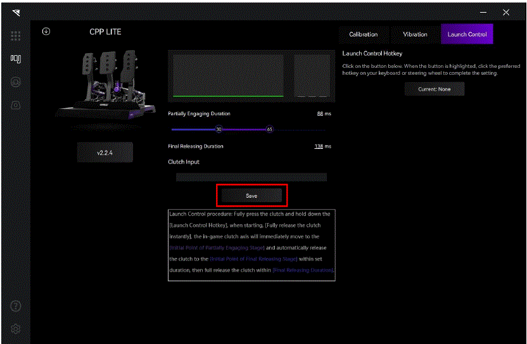Click the slider handle labeled 65
The image size is (527, 344).
(x=270, y=129)
